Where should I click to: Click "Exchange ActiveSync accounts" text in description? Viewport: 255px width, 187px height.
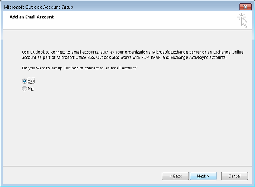tap(198, 57)
